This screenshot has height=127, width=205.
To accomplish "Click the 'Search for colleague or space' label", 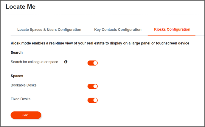I will coord(34,62).
